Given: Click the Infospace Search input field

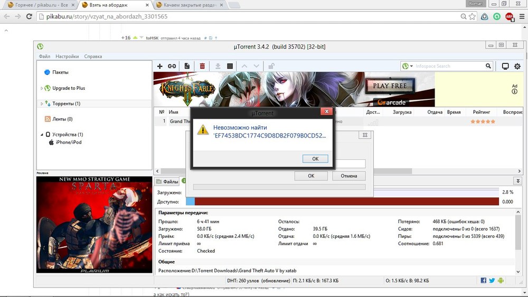Looking at the screenshot, I should click(x=449, y=66).
